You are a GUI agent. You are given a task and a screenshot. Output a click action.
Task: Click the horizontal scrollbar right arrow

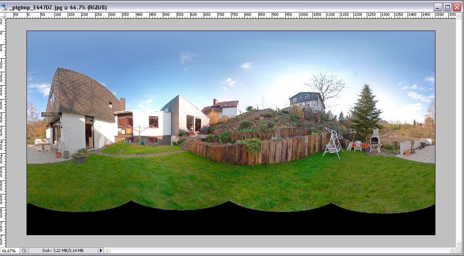(452, 251)
